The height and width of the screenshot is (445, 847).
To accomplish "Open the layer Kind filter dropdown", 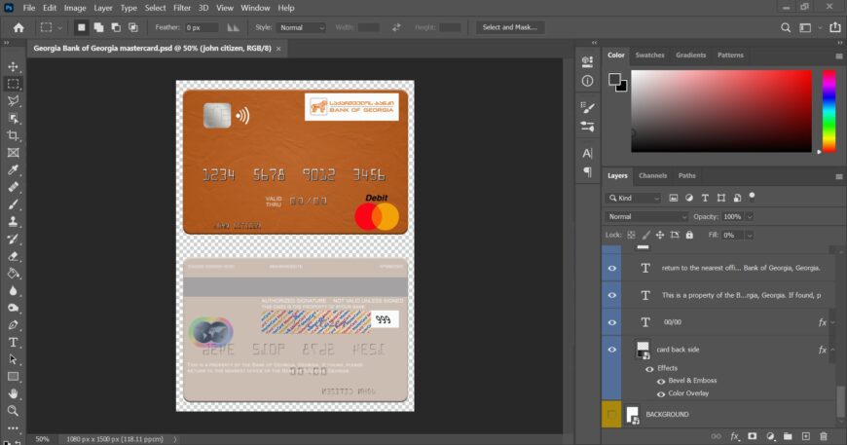I will coord(633,199).
